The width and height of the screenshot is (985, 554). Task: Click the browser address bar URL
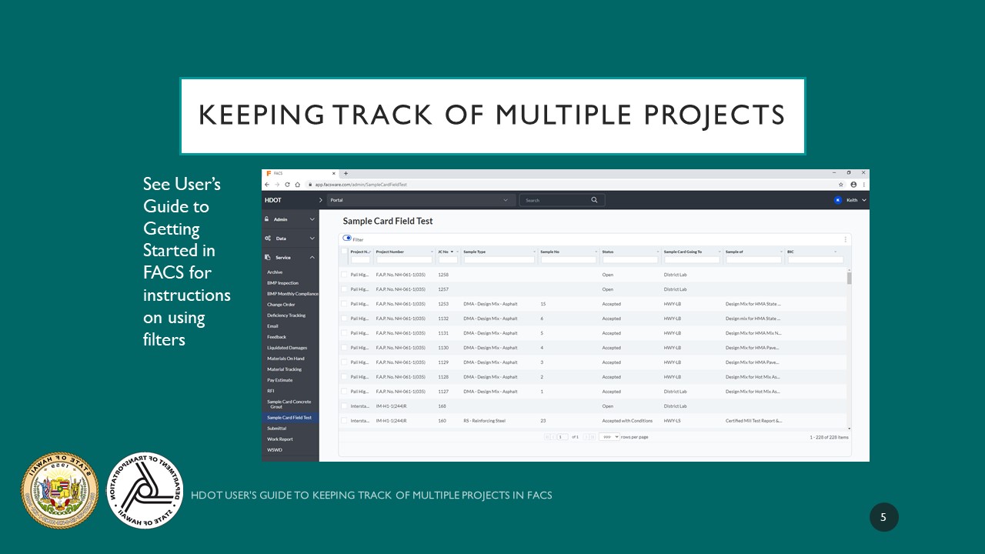(x=361, y=185)
